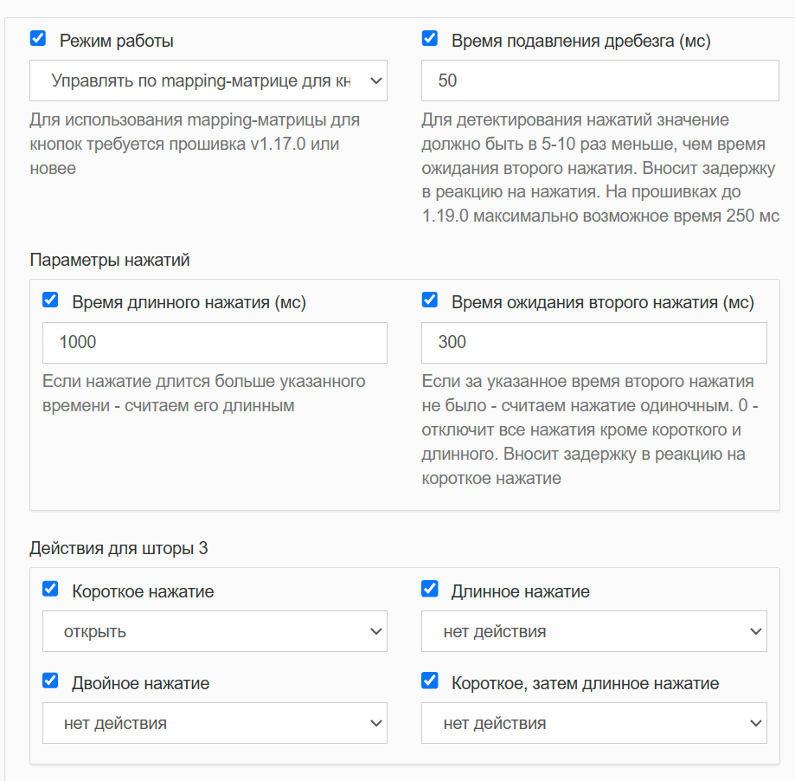
Task: Disable Время длинного нажатия checkbox
Action: pos(50,300)
